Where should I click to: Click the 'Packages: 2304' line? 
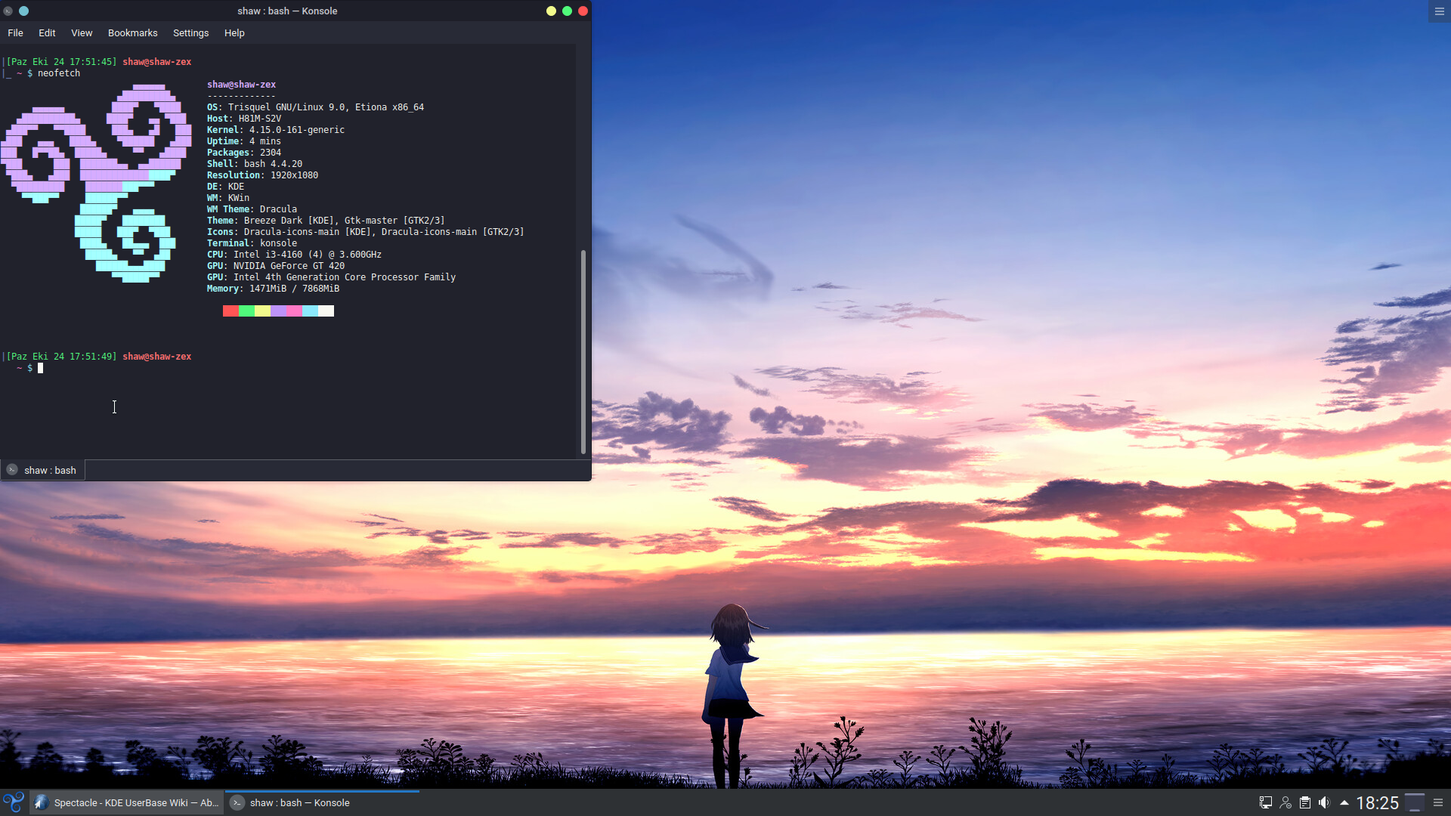(x=244, y=153)
